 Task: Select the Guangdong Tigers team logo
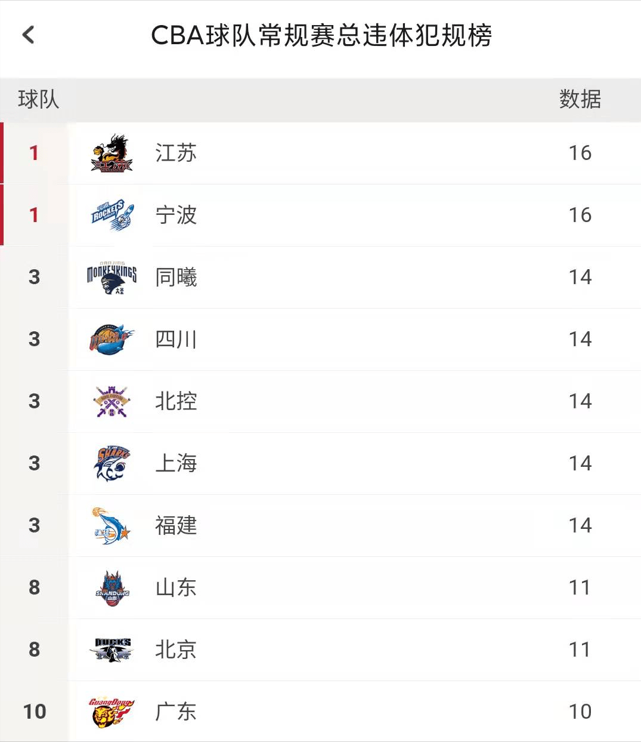[112, 712]
